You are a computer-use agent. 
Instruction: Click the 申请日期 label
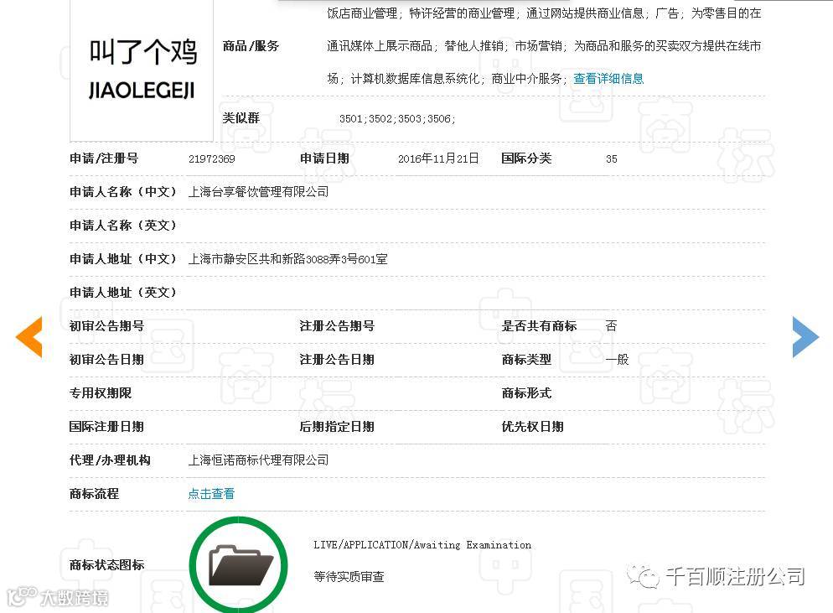pos(324,158)
